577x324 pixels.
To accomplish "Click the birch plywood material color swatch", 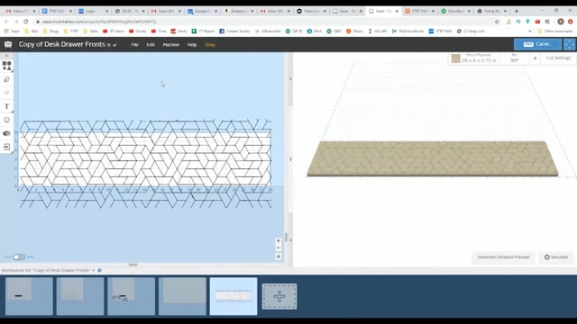I will tap(455, 58).
